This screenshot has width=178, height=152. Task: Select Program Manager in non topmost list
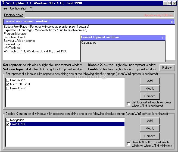[15, 34]
